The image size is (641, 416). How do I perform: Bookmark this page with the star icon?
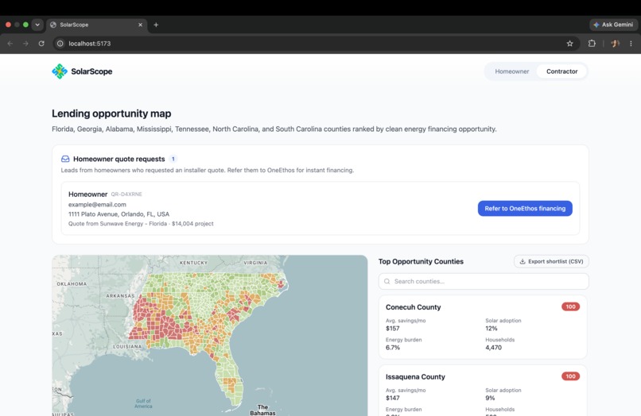569,44
